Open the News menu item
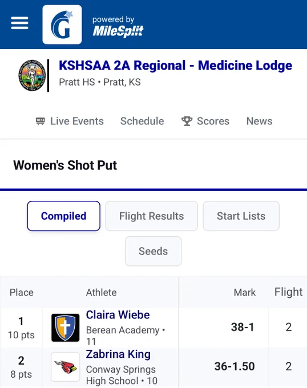Viewport: 307px width, 388px height. point(259,121)
